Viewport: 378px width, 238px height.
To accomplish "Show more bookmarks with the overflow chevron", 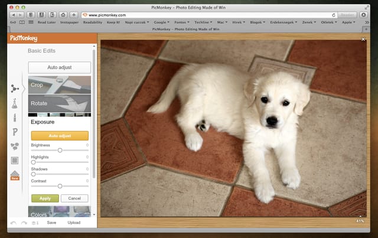I will [367, 22].
